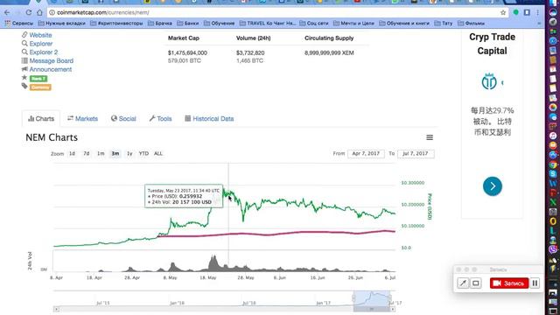Screen dimensions: 560x315
Task: Select rectangle area tool in recorder window
Action: coord(476,283)
